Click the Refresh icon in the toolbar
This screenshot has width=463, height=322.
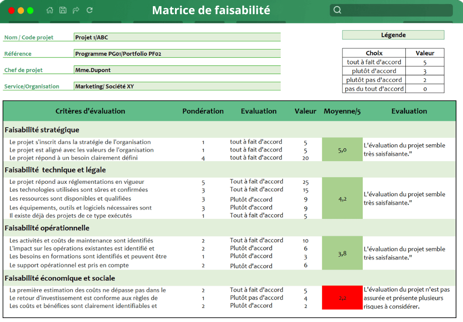tap(89, 9)
